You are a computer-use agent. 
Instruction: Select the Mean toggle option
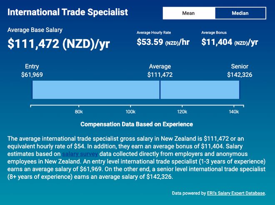pyautogui.click(x=189, y=13)
